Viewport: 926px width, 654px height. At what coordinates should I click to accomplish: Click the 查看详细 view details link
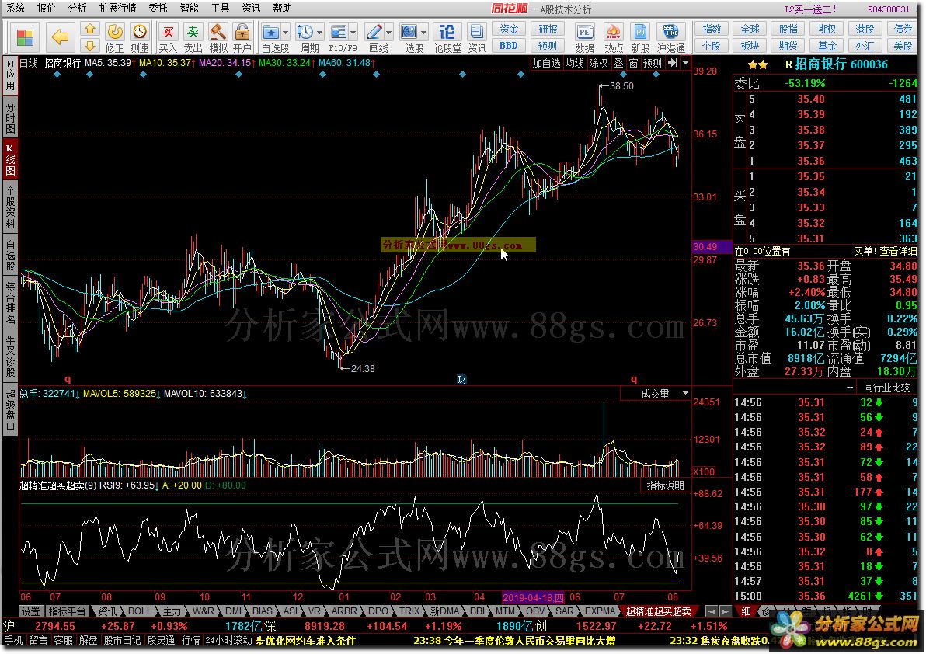tap(898, 252)
